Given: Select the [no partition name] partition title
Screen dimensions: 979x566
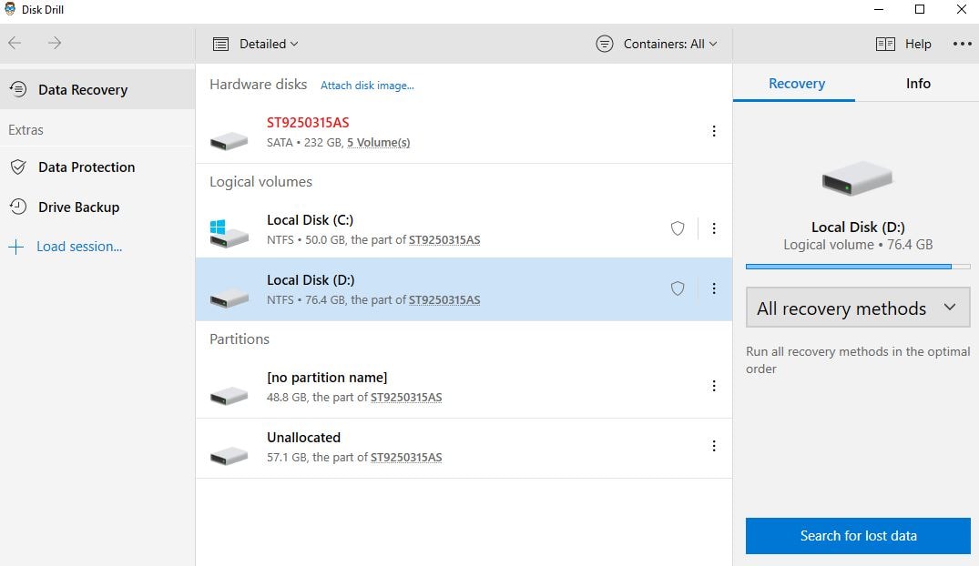Looking at the screenshot, I should pos(327,377).
